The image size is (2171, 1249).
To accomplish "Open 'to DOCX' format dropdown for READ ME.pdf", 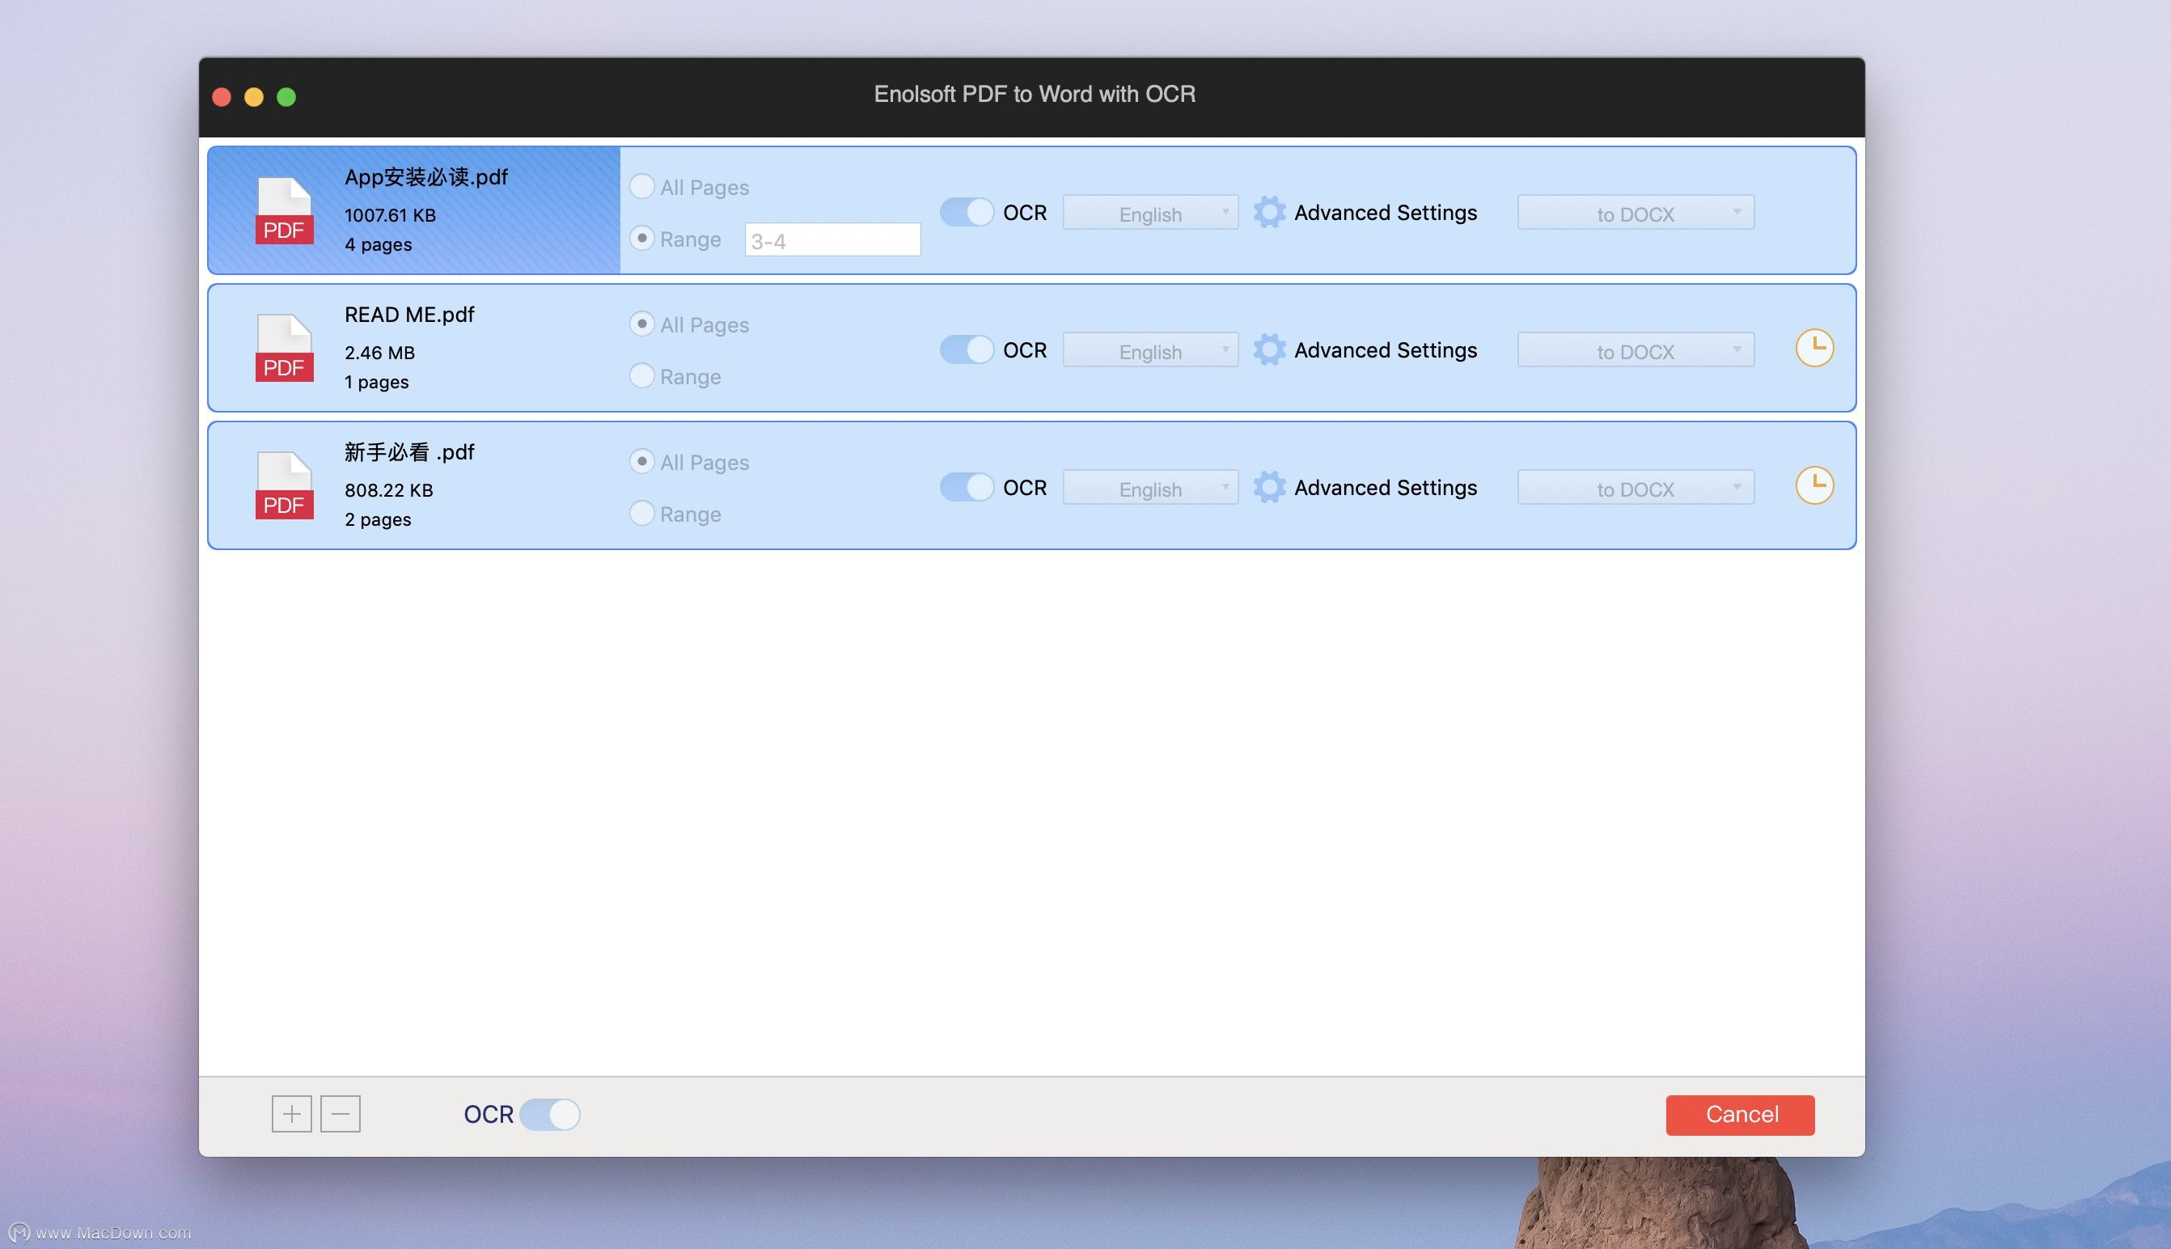I will click(1636, 349).
